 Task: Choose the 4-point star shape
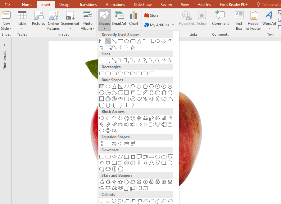point(114,182)
